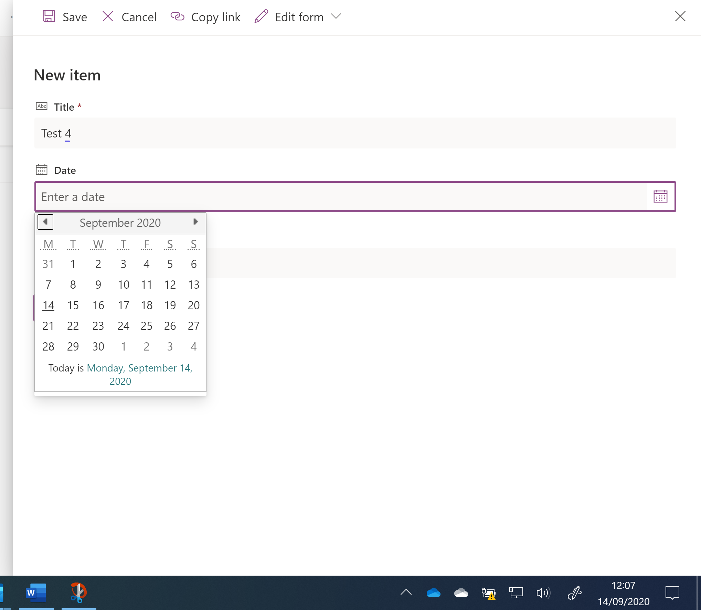Open calendar picker icon in Date field
Viewport: 701px width, 610px height.
pyautogui.click(x=660, y=197)
